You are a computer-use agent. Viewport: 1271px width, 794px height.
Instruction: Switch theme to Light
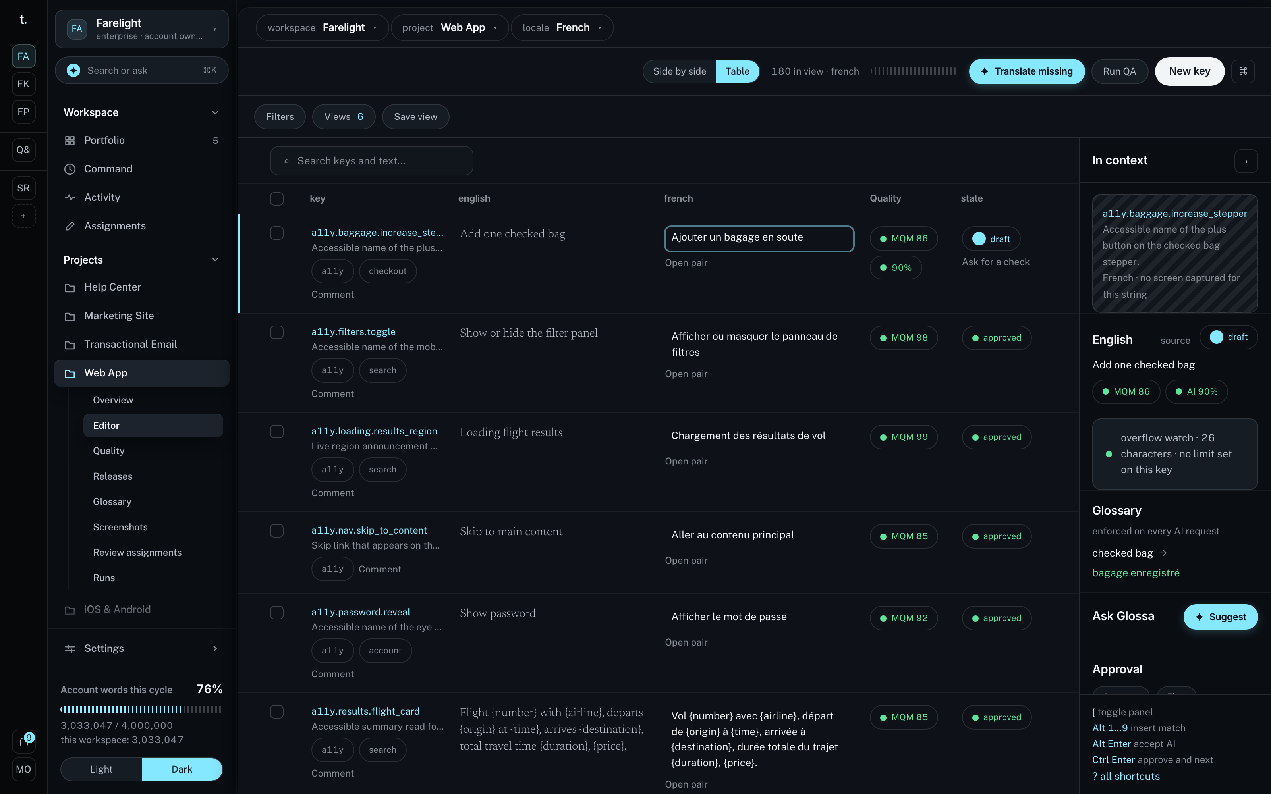coord(101,769)
